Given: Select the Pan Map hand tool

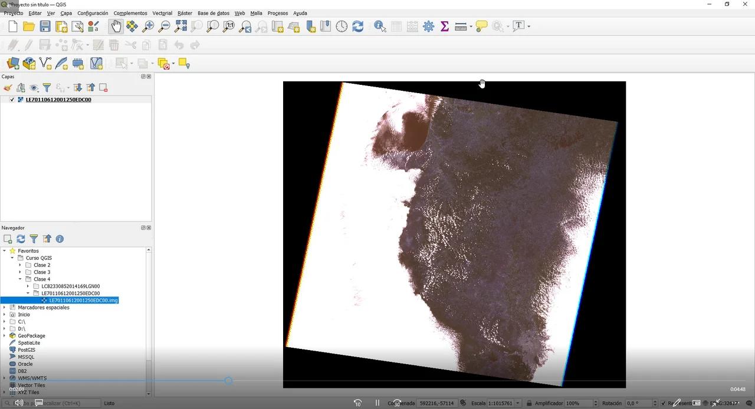Looking at the screenshot, I should [116, 27].
